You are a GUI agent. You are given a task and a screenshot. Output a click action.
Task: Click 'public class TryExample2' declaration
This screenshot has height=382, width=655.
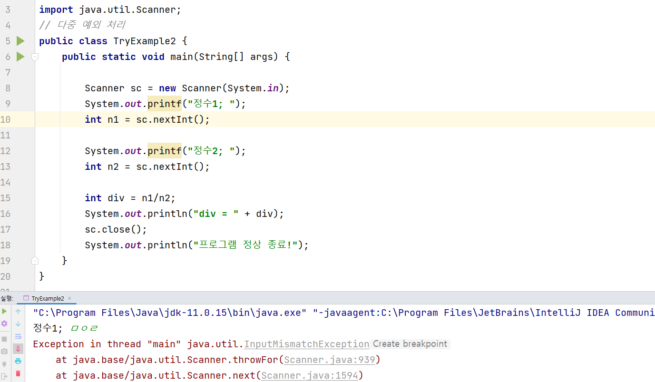click(x=113, y=41)
